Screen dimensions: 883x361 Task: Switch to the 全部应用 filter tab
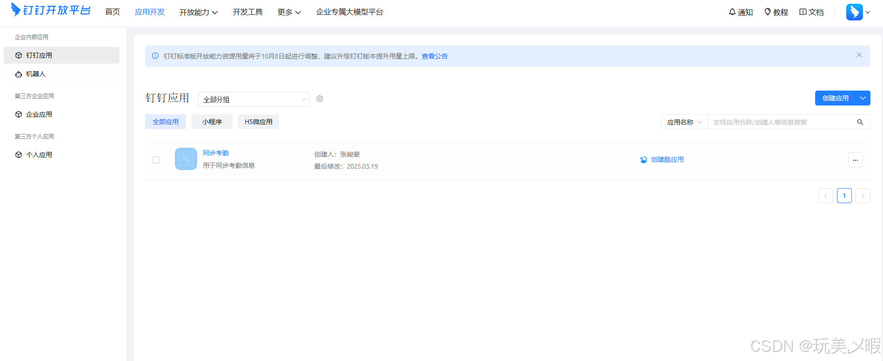[x=166, y=122]
